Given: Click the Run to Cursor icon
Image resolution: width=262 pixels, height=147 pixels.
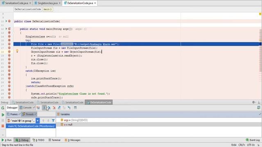Looking at the screenshot, I should (69, 108).
